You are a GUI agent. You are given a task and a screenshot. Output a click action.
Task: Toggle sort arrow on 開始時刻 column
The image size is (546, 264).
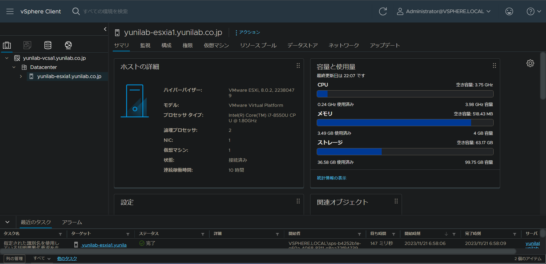(446, 234)
